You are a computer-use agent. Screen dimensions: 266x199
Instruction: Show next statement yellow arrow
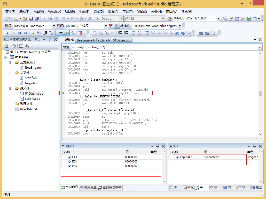click(x=33, y=33)
